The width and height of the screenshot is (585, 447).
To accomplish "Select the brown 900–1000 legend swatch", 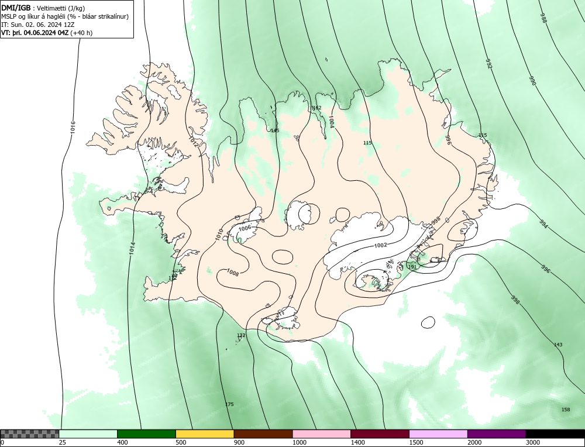I will (263, 434).
